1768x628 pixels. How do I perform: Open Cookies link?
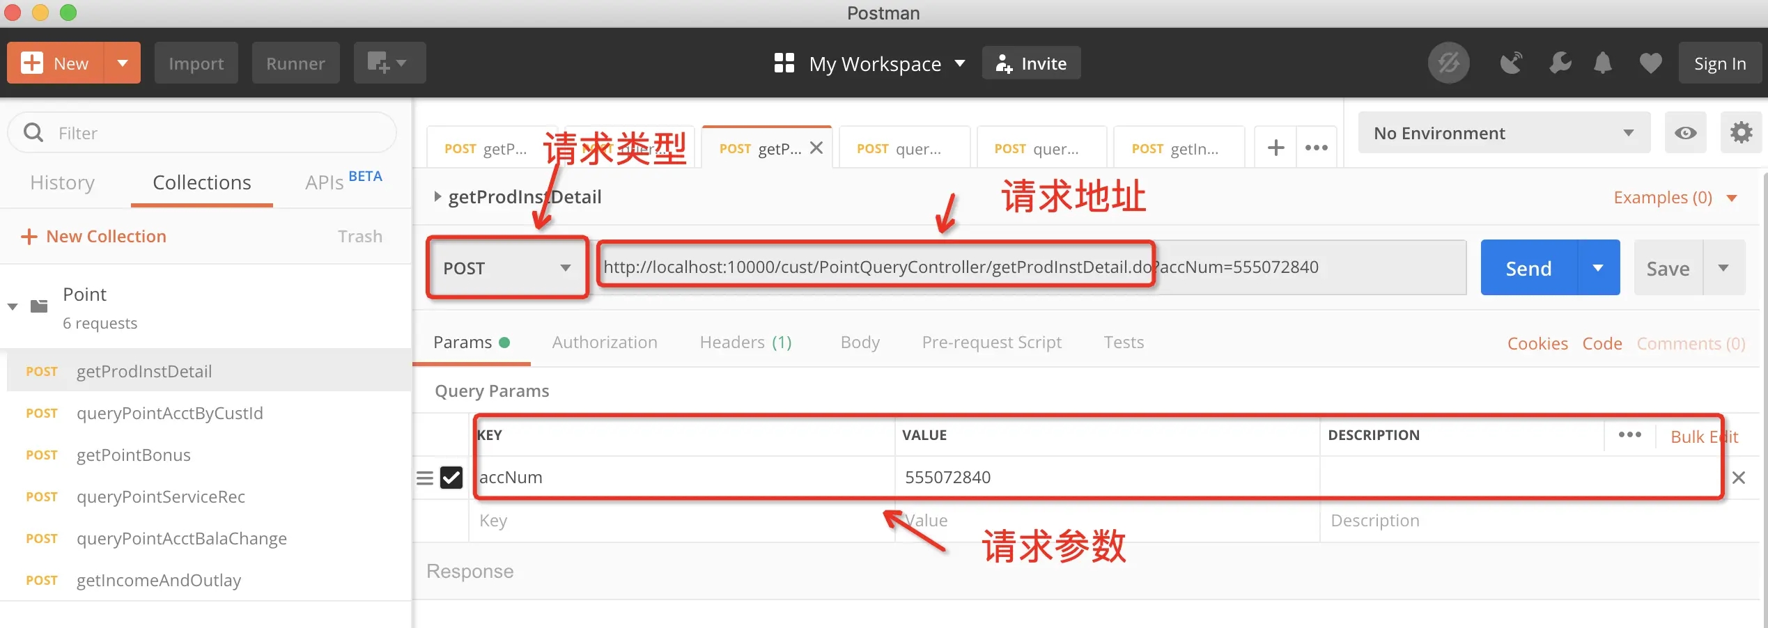coord(1537,343)
